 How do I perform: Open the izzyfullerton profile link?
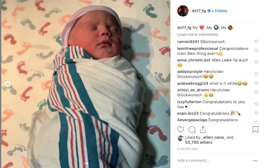click(x=189, y=102)
